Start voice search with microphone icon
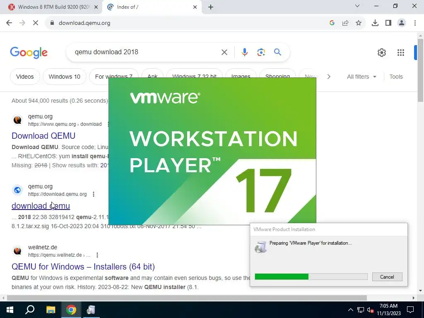This screenshot has height=318, width=424. [244, 52]
